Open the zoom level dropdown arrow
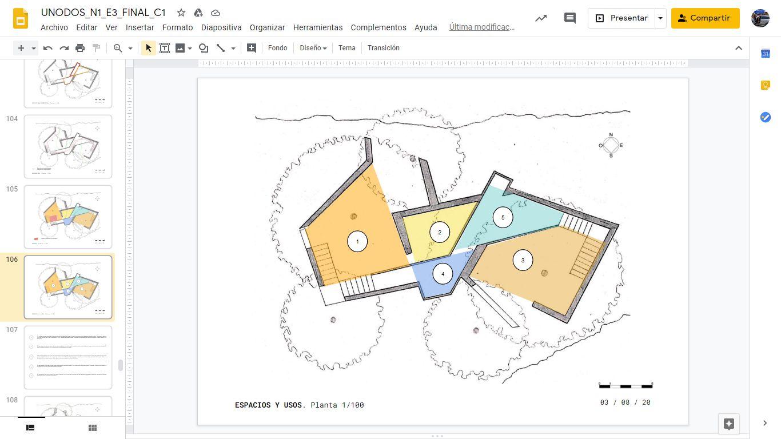 point(130,48)
